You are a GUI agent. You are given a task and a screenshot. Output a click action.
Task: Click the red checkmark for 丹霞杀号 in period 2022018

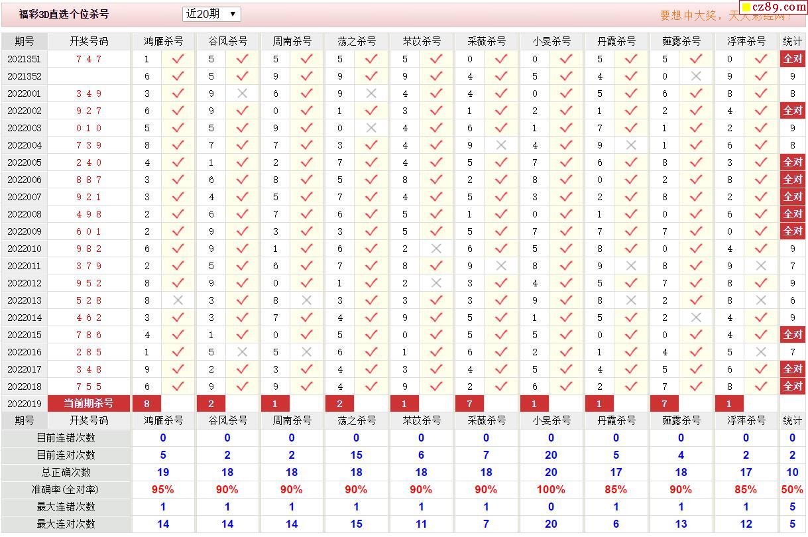(x=630, y=387)
